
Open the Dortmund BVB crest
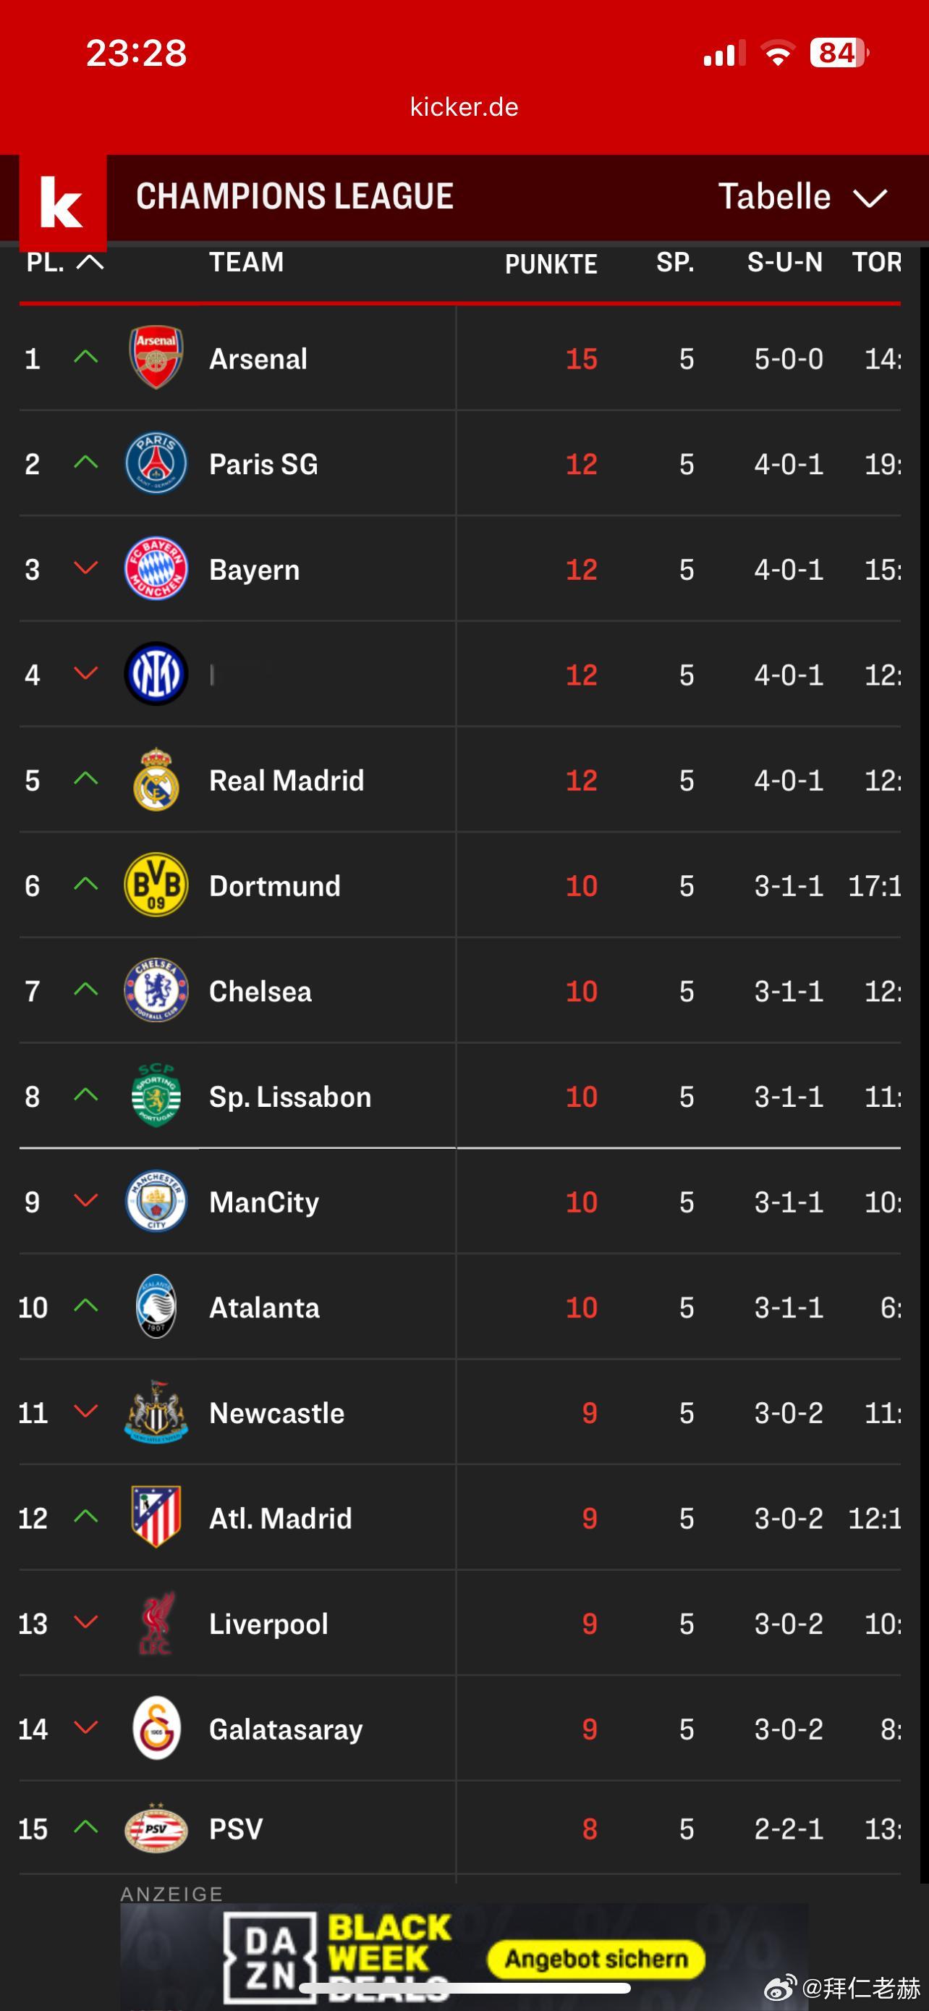[x=156, y=885]
